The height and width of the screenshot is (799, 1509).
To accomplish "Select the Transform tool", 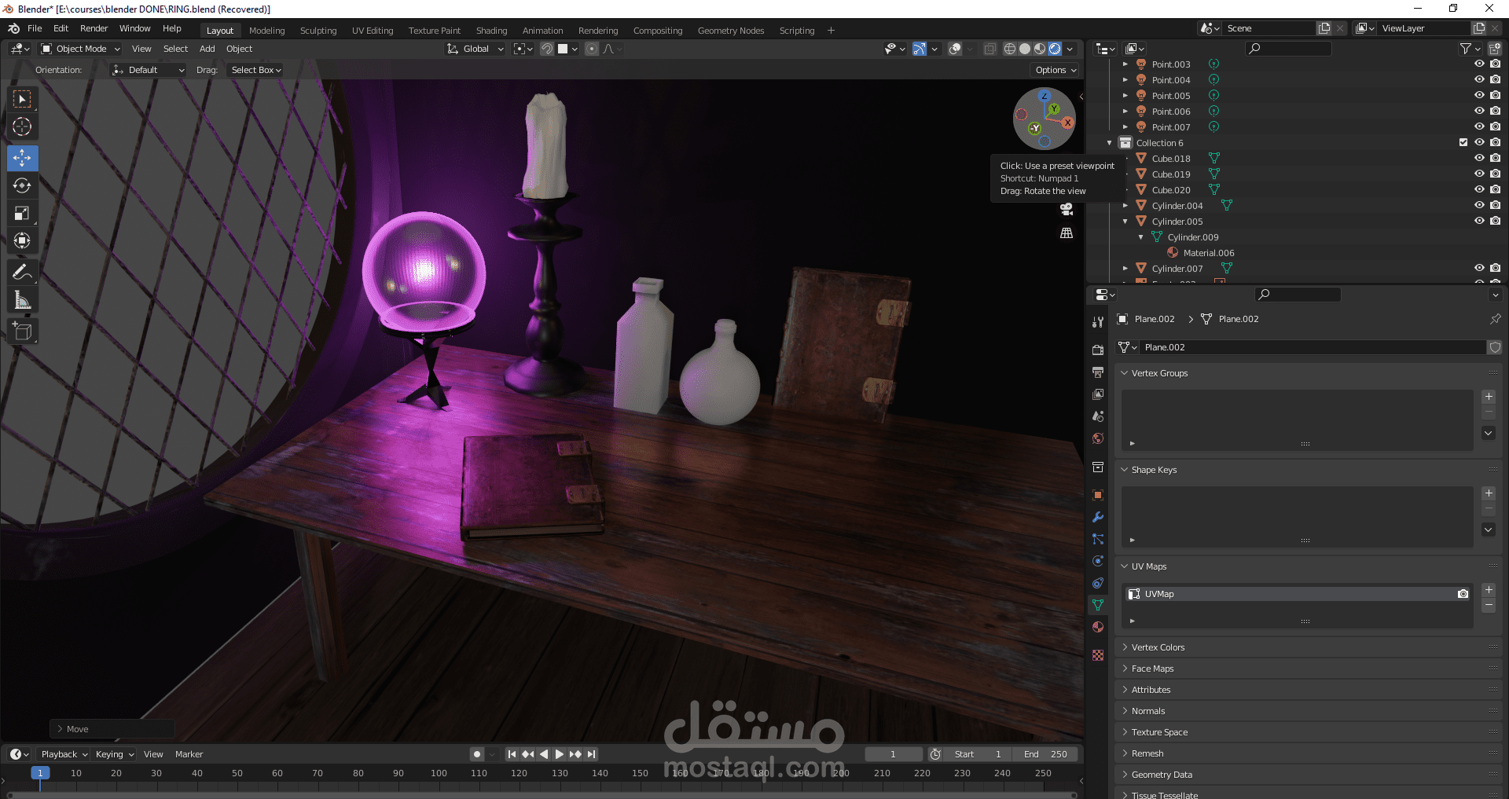I will (22, 240).
